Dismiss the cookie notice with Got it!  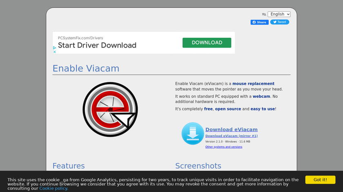pos(320,179)
